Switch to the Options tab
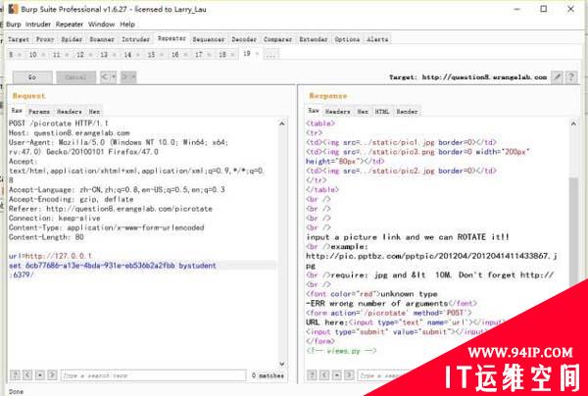588x396 pixels. pos(347,39)
